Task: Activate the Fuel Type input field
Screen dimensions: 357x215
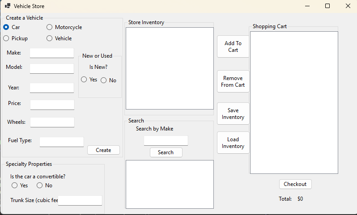Action: 62,142
